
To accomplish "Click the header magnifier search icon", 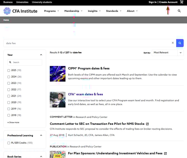I will tap(179, 11).
